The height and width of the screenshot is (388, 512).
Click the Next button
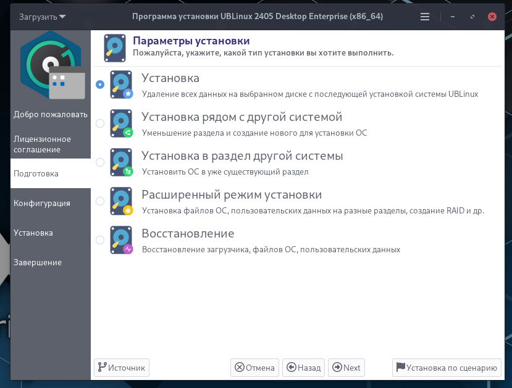(346, 368)
